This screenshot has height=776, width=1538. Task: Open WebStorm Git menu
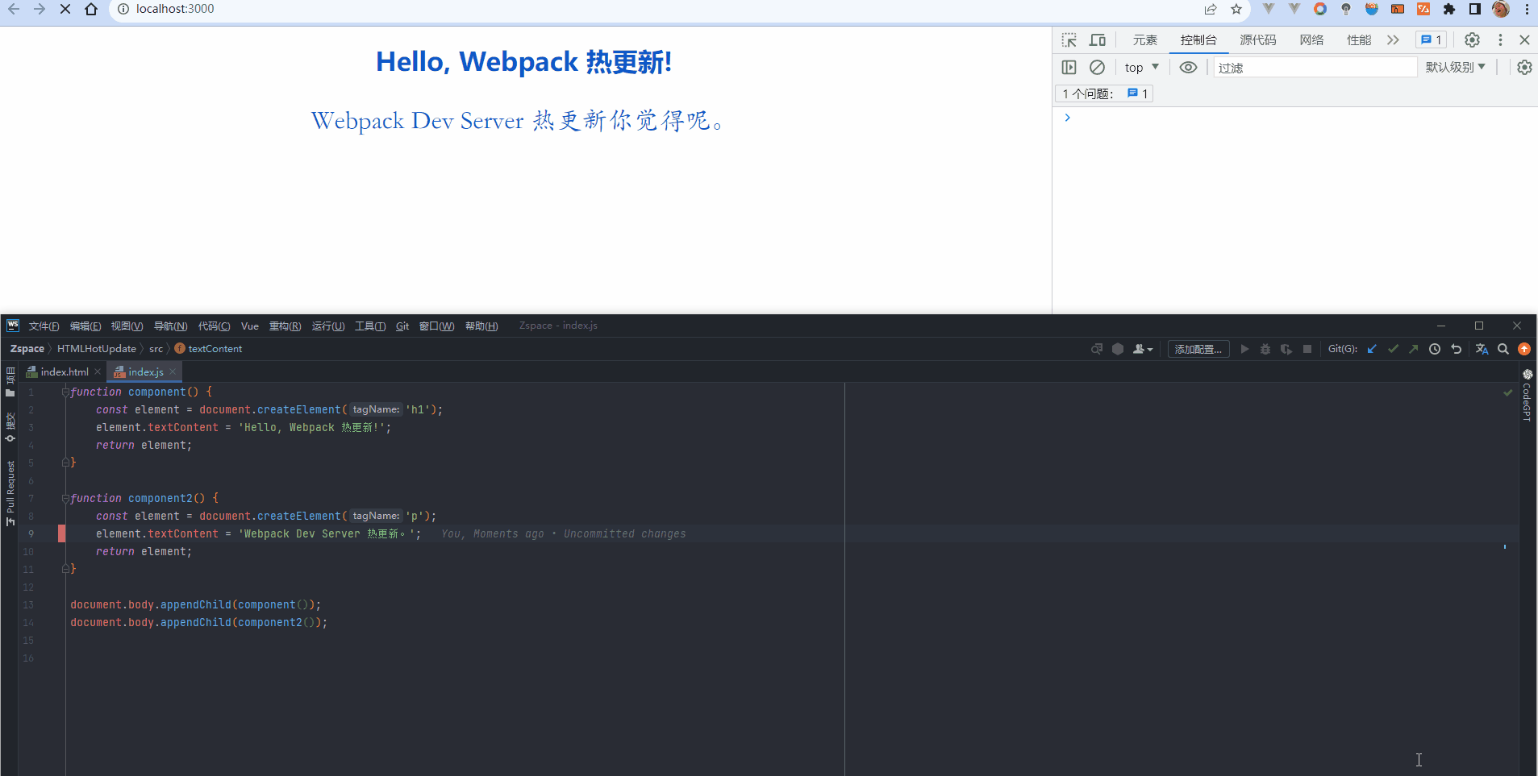point(402,326)
